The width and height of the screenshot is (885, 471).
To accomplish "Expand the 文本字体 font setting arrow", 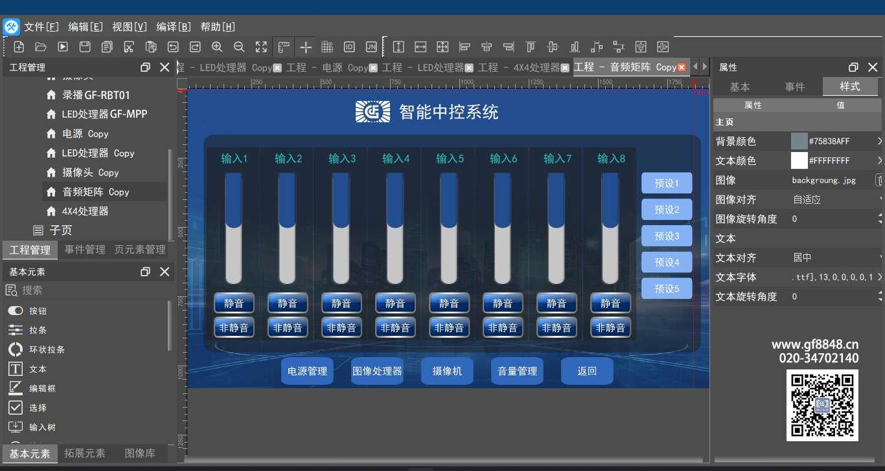I will click(x=879, y=277).
